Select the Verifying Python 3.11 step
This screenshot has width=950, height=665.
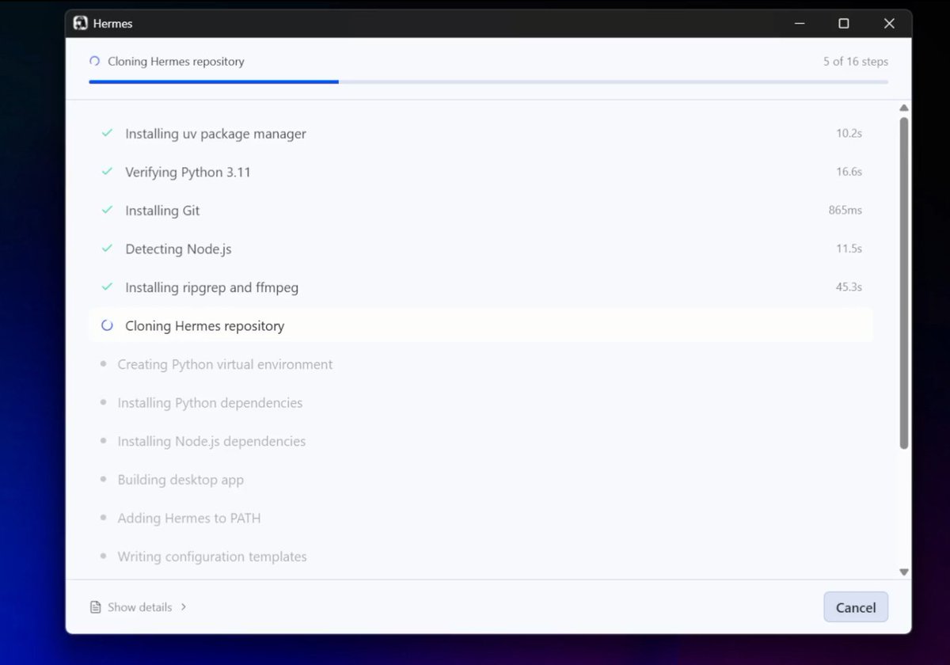point(188,172)
